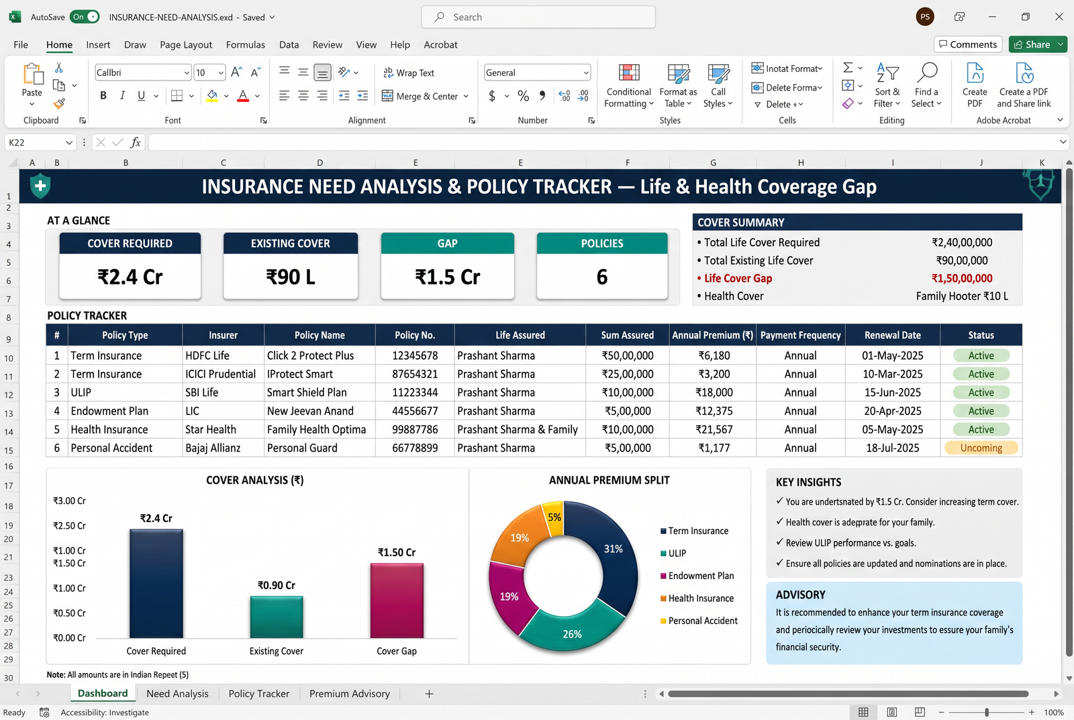This screenshot has height=720, width=1074.
Task: Toggle Underline formatting
Action: coord(141,96)
